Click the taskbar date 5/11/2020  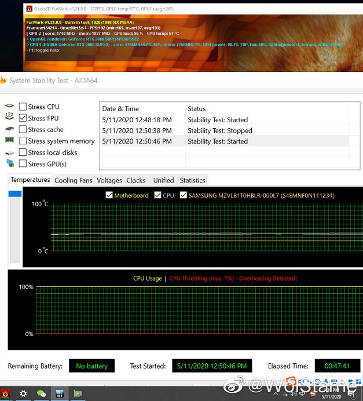click(x=331, y=397)
